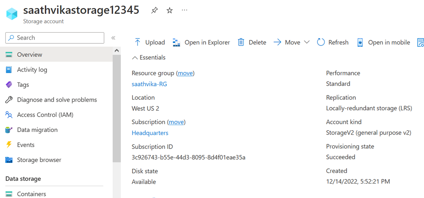Click the sidebar scrollbar up arrow
Viewport: 424px width, 198px height.
tap(117, 50)
